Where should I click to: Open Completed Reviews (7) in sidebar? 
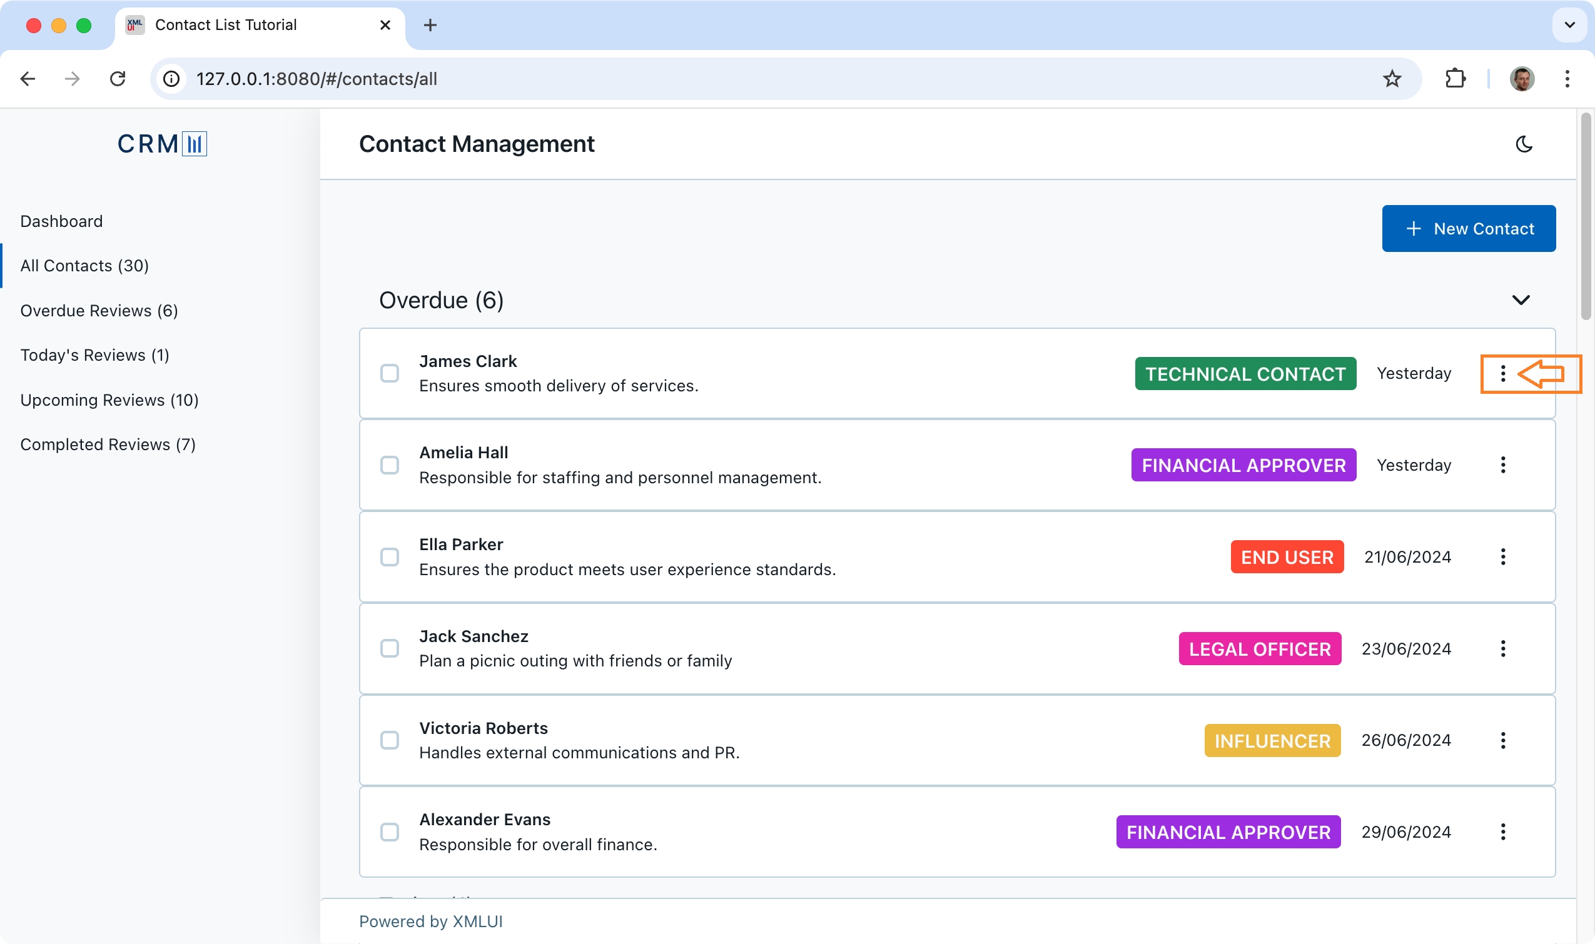pyautogui.click(x=108, y=444)
